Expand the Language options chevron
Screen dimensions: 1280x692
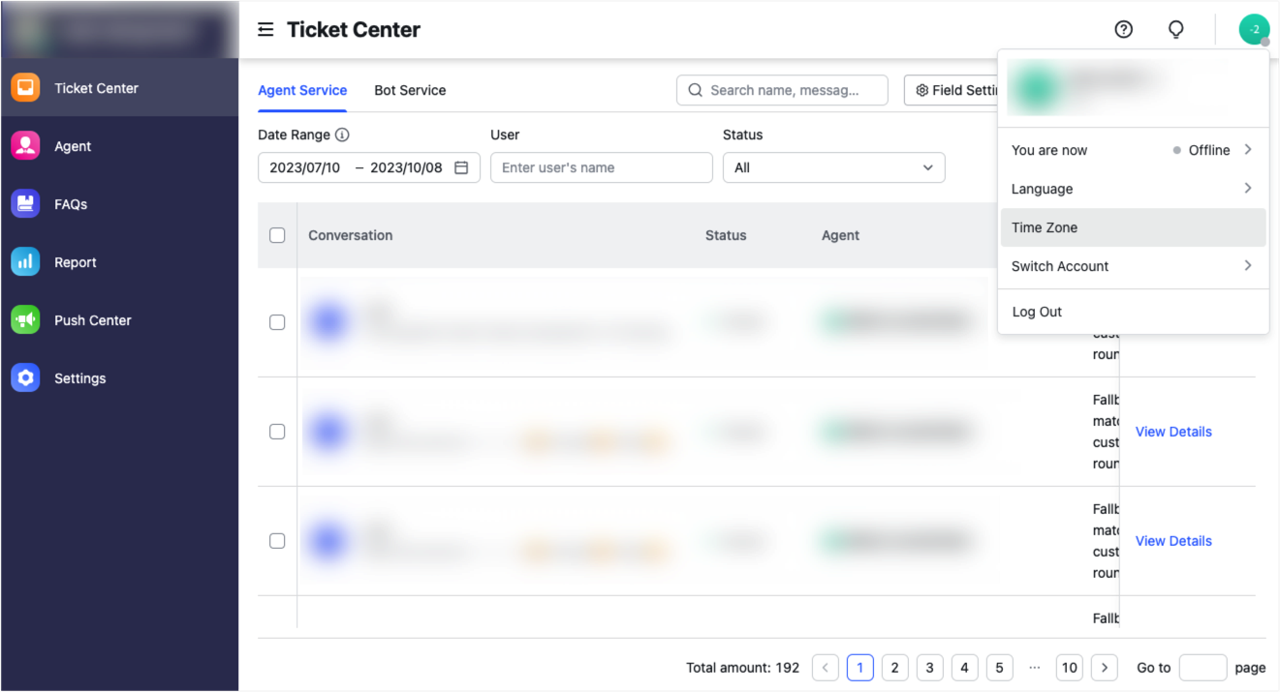tap(1249, 189)
